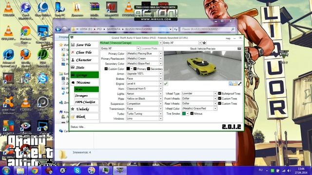Click the volume icon in the system tray
The image size is (312, 175).
289,171
